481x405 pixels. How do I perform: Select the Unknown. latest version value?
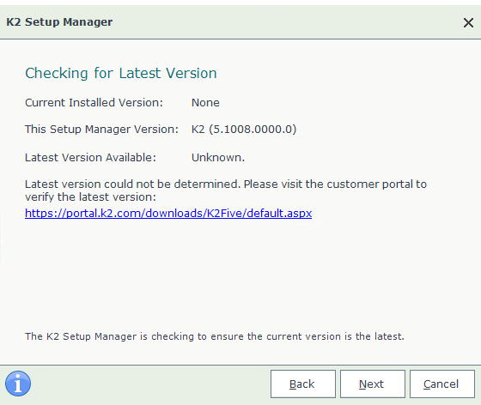[218, 158]
